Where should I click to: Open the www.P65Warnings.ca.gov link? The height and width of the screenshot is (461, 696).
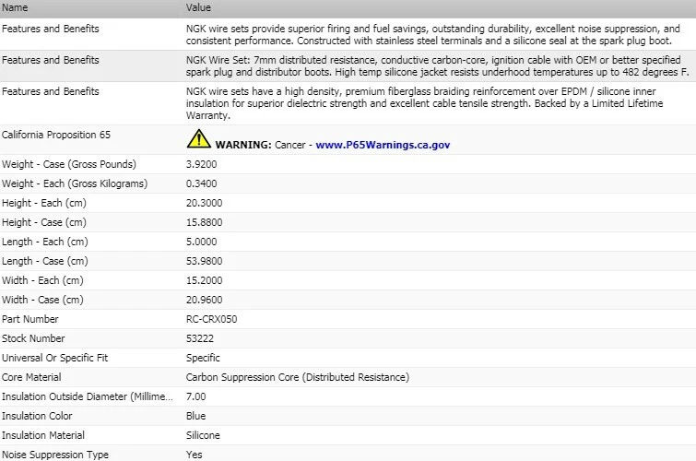coord(383,145)
